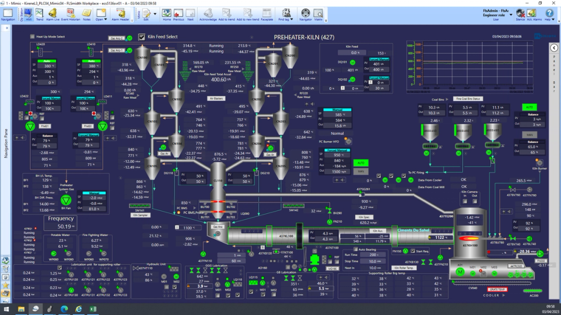
Task: Click the GRATE TEMP button
Action: 497,289
